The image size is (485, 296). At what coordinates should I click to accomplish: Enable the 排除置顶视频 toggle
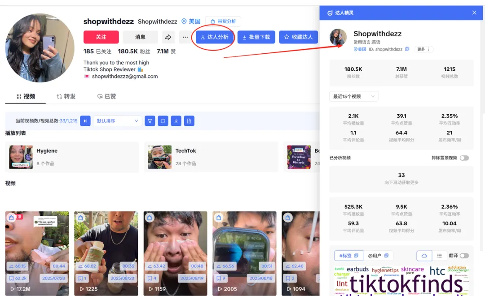click(x=464, y=158)
